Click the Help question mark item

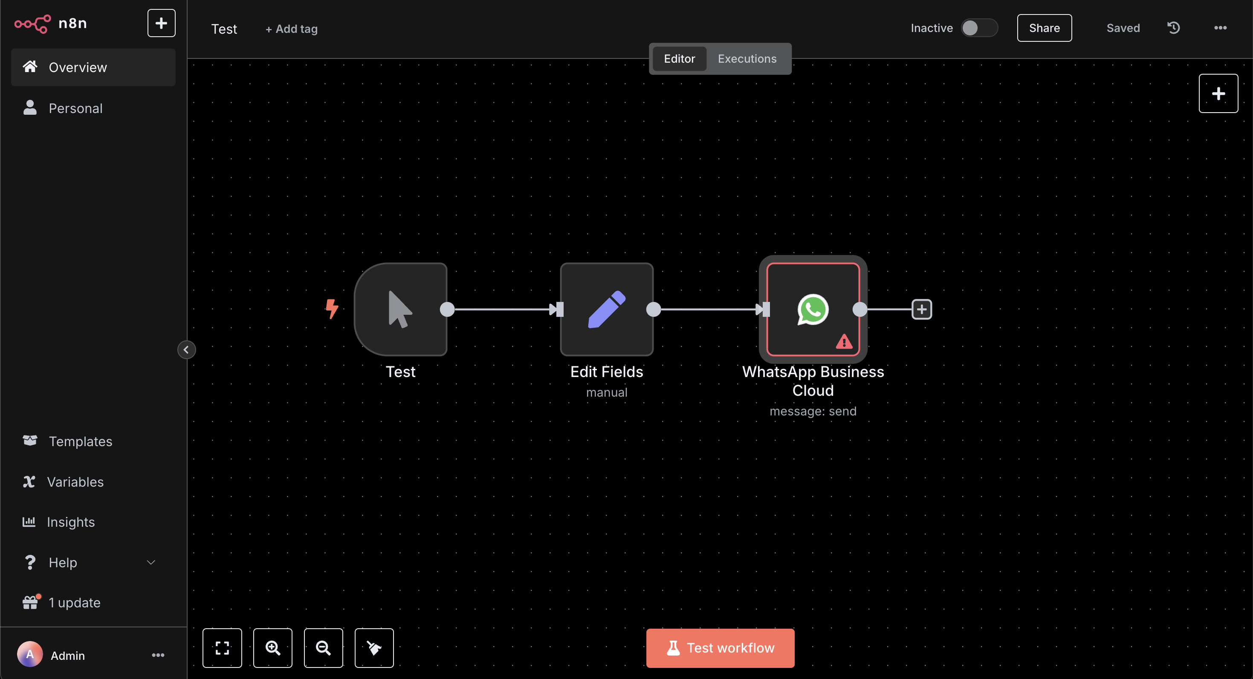point(30,562)
